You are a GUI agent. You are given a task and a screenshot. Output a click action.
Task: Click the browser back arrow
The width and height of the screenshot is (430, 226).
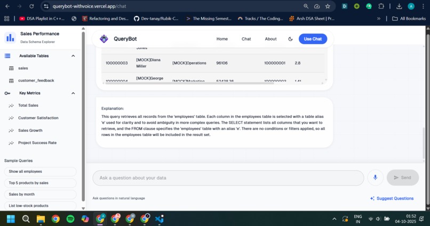click(7, 6)
